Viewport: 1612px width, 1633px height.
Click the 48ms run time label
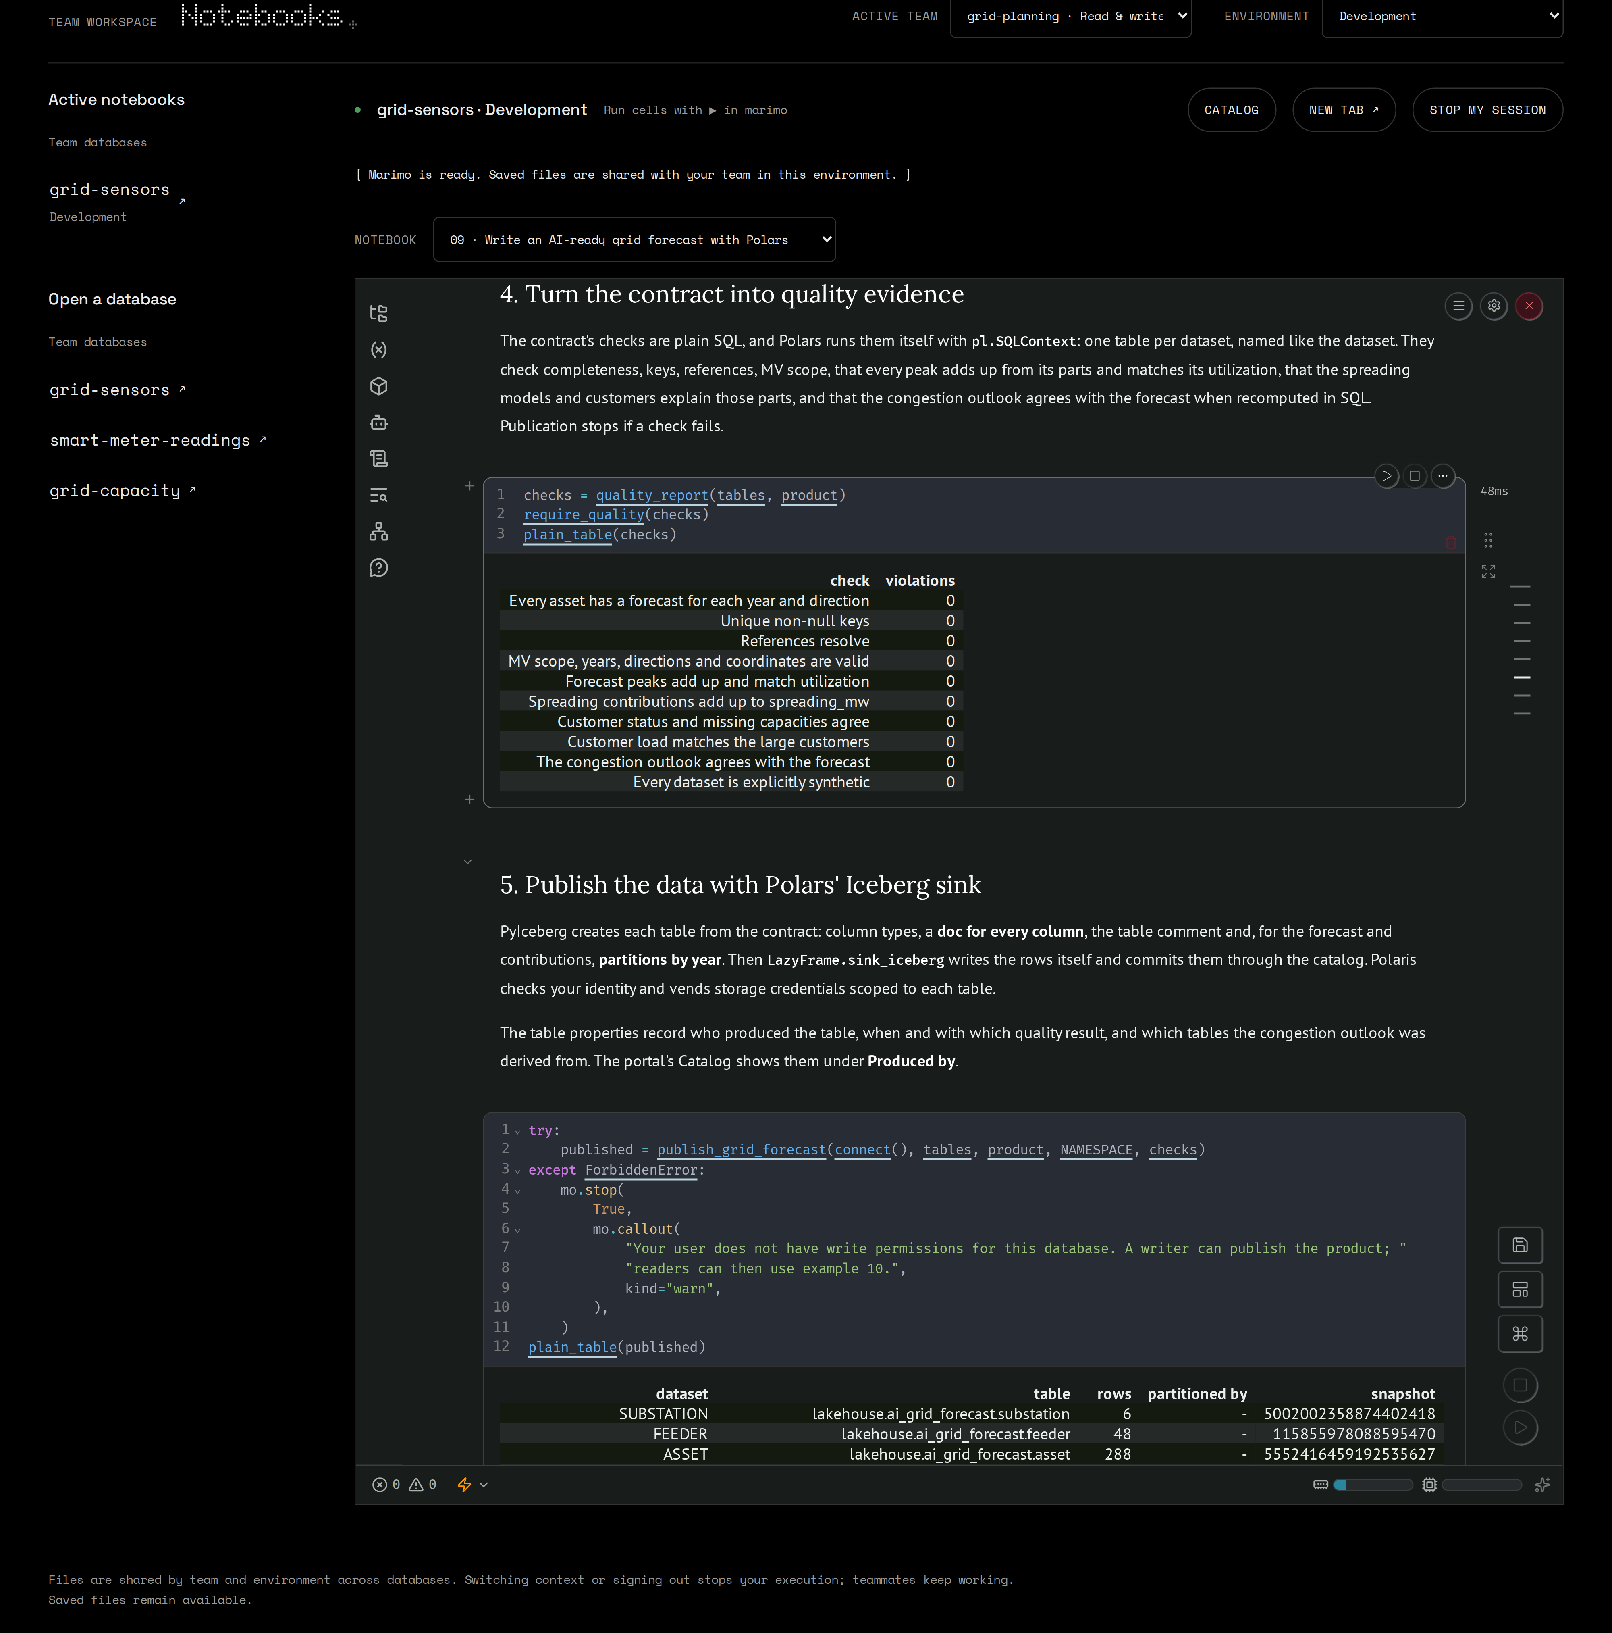tap(1494, 492)
